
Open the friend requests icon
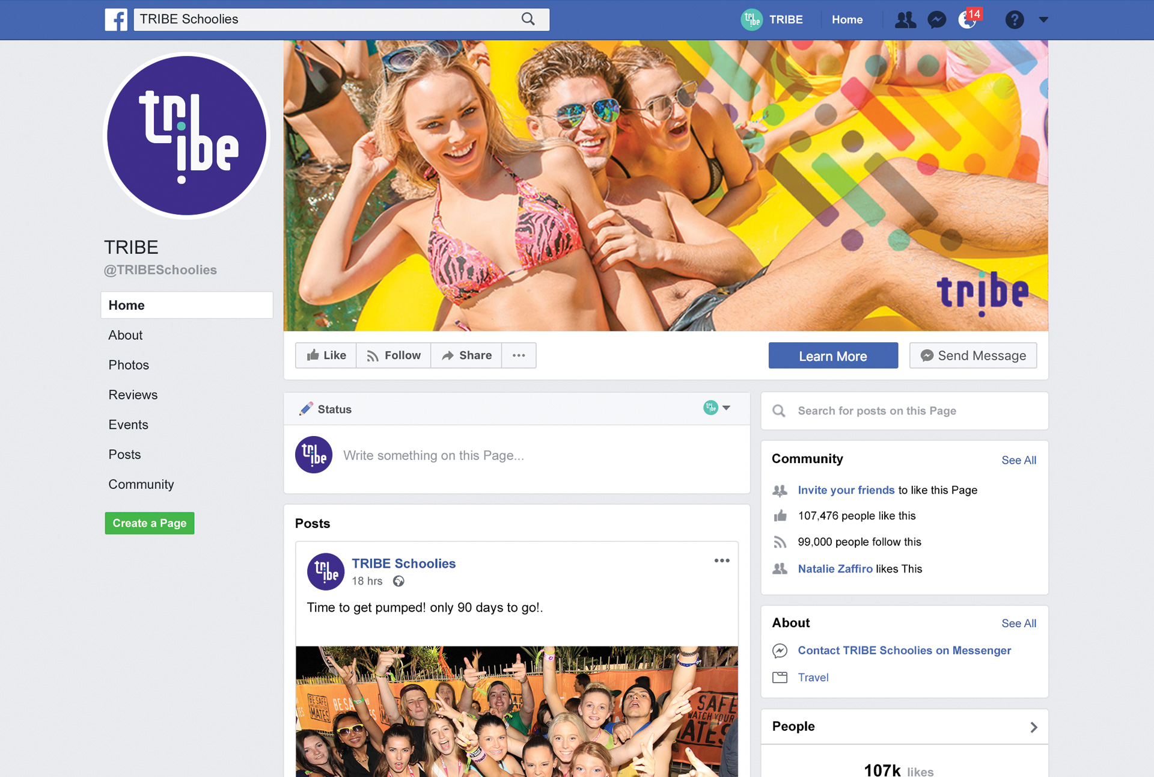tap(905, 20)
